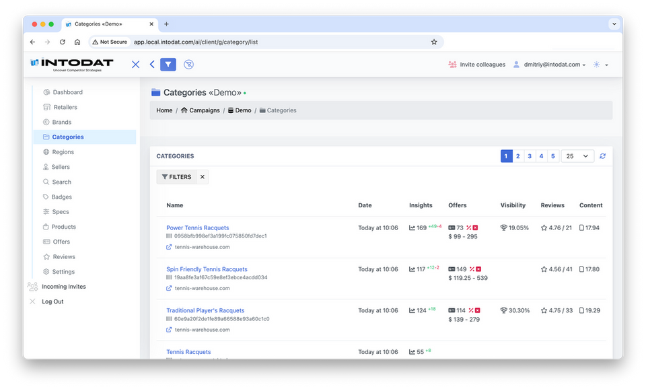This screenshot has width=646, height=389.
Task: Click the clear-filter circle icon
Action: coord(188,65)
